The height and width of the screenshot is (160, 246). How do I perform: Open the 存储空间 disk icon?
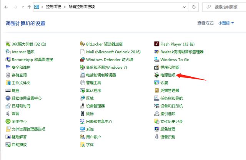click(x=8, y=75)
